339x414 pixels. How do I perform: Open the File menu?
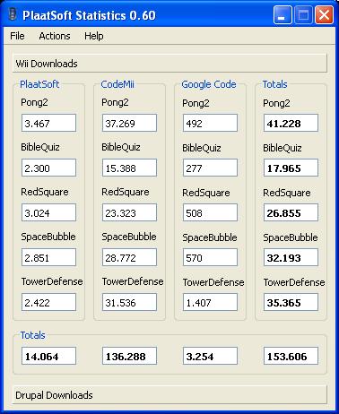click(x=17, y=36)
